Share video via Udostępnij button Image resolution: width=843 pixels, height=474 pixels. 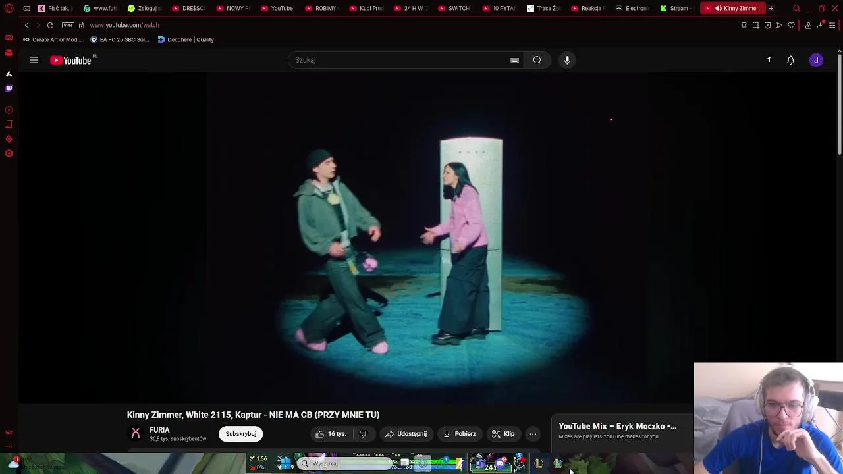pyautogui.click(x=406, y=434)
